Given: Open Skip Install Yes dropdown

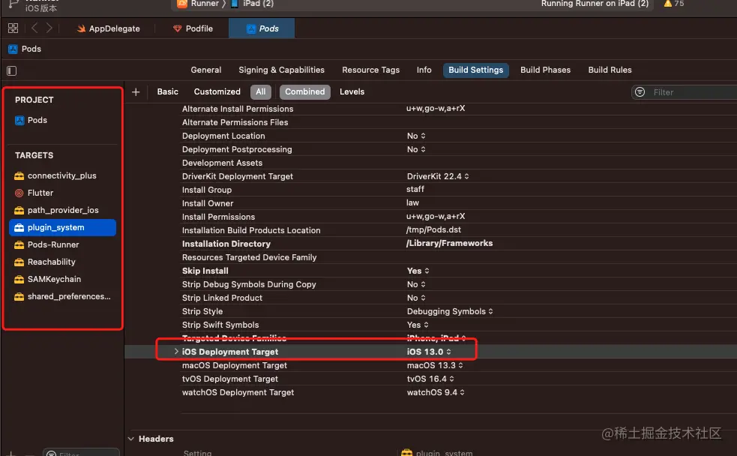Looking at the screenshot, I should 418,271.
